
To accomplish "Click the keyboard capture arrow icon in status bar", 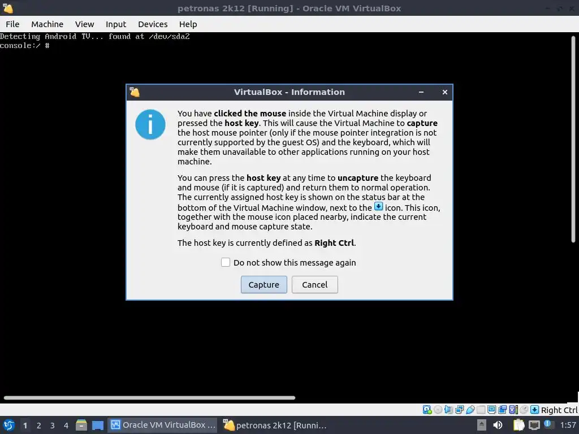I will coord(534,410).
